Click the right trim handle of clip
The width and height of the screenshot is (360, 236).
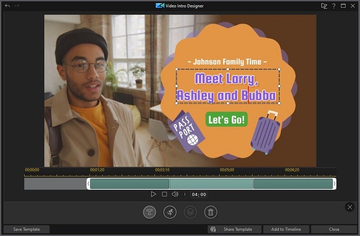[334, 184]
